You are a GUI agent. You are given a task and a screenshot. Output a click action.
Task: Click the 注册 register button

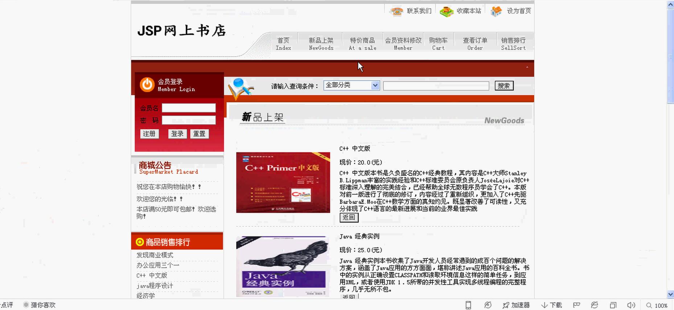(x=149, y=134)
